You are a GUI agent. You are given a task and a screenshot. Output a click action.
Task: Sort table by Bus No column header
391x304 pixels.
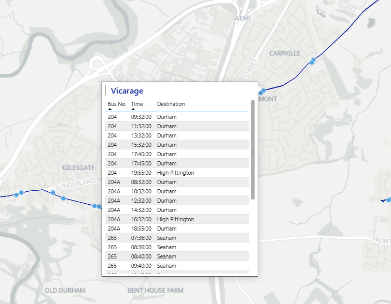pyautogui.click(x=116, y=104)
